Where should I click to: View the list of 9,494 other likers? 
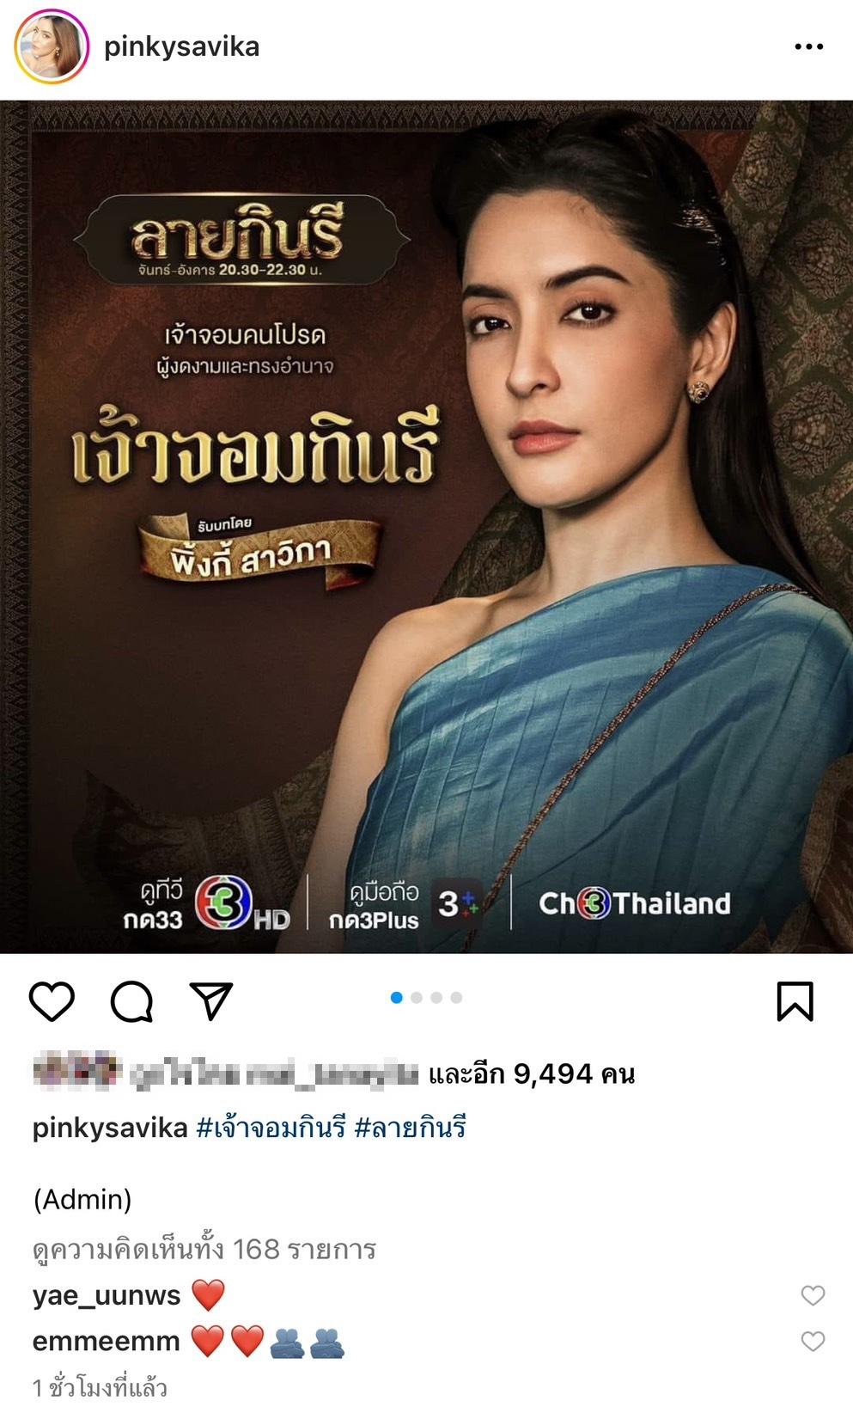point(532,1073)
